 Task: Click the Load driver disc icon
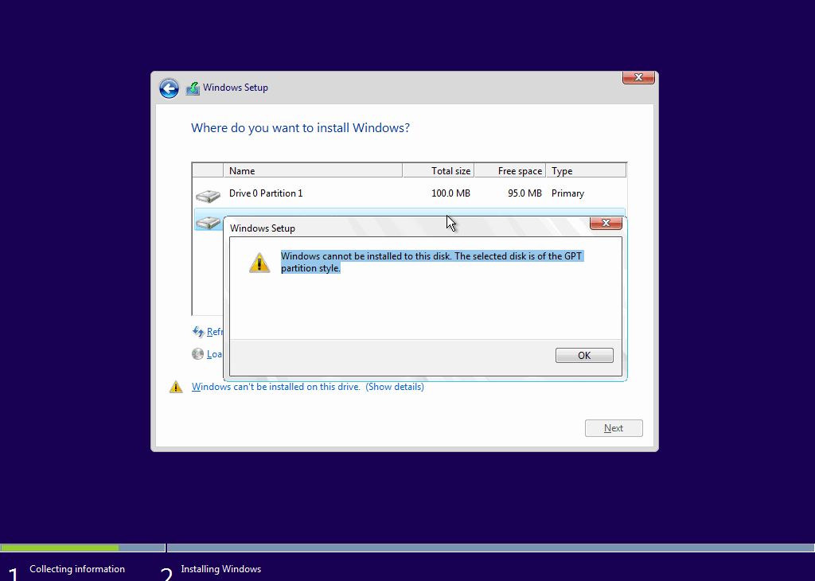point(197,354)
